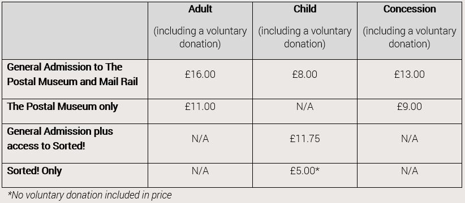Click the £13.00 concession general admission price

tap(410, 74)
